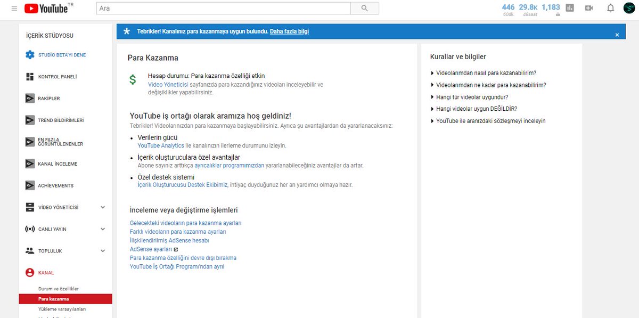Click the upload video camera icon
639x318 pixels.
click(x=589, y=8)
